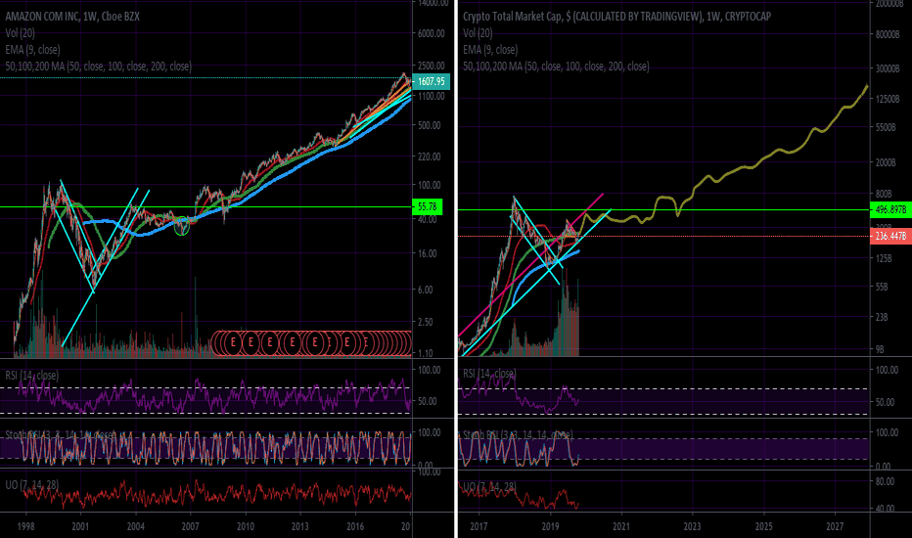This screenshot has width=912, height=538.
Task: Click 2021 on the Crypto time axis
Action: pos(621,526)
